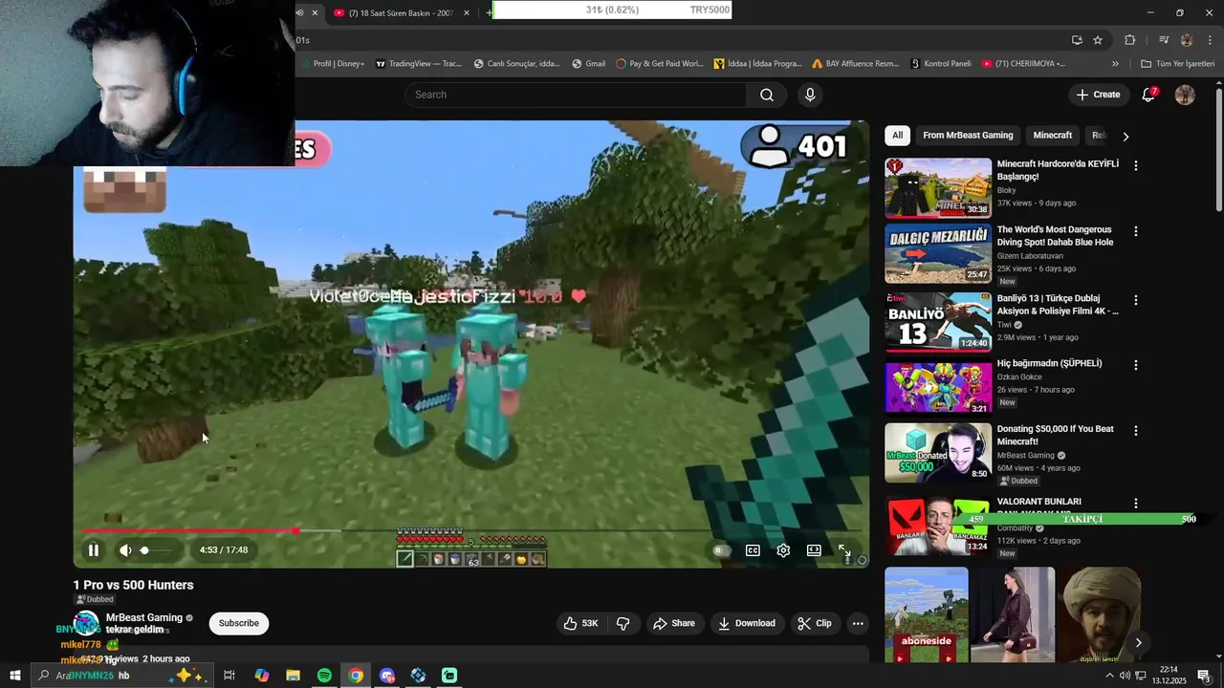
Task: Open Copilot from the taskbar
Action: point(261,676)
